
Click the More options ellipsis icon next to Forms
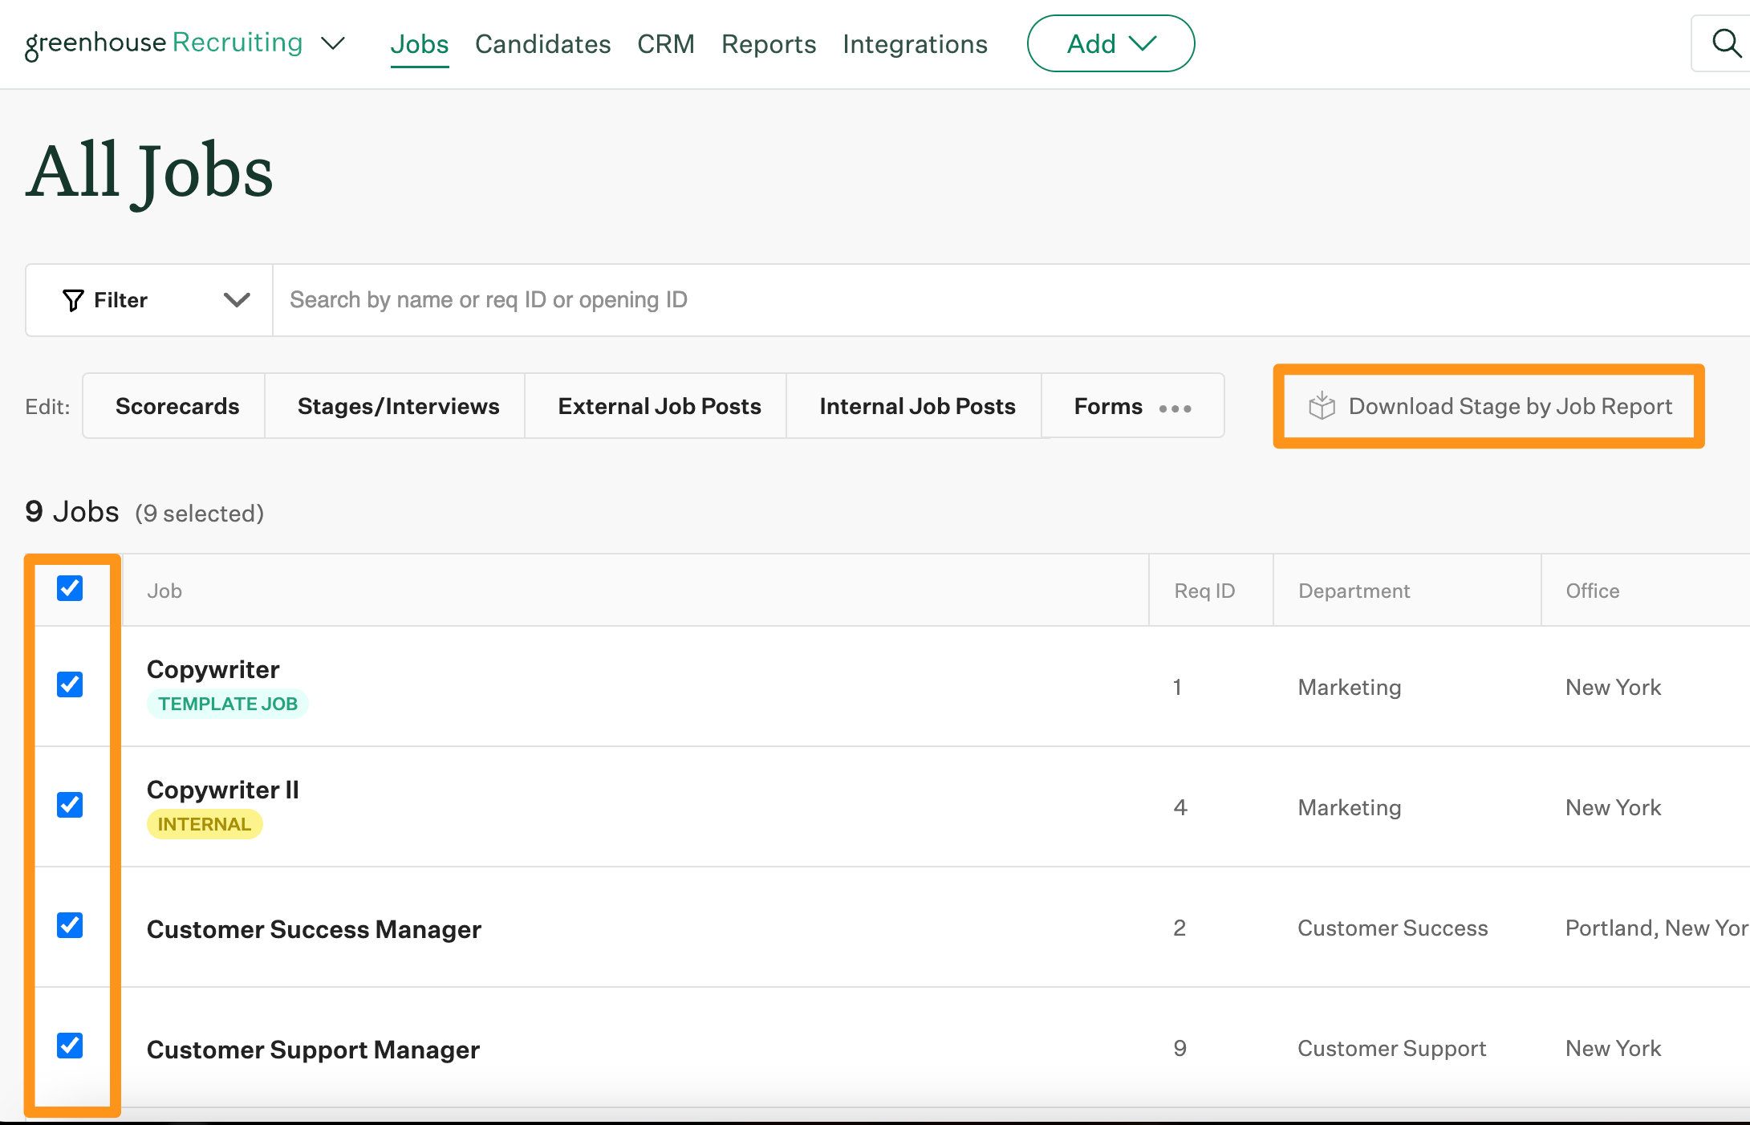pos(1179,407)
